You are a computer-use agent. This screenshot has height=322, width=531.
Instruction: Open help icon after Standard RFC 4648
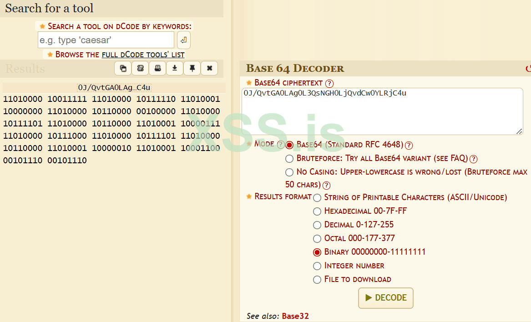pyautogui.click(x=409, y=145)
